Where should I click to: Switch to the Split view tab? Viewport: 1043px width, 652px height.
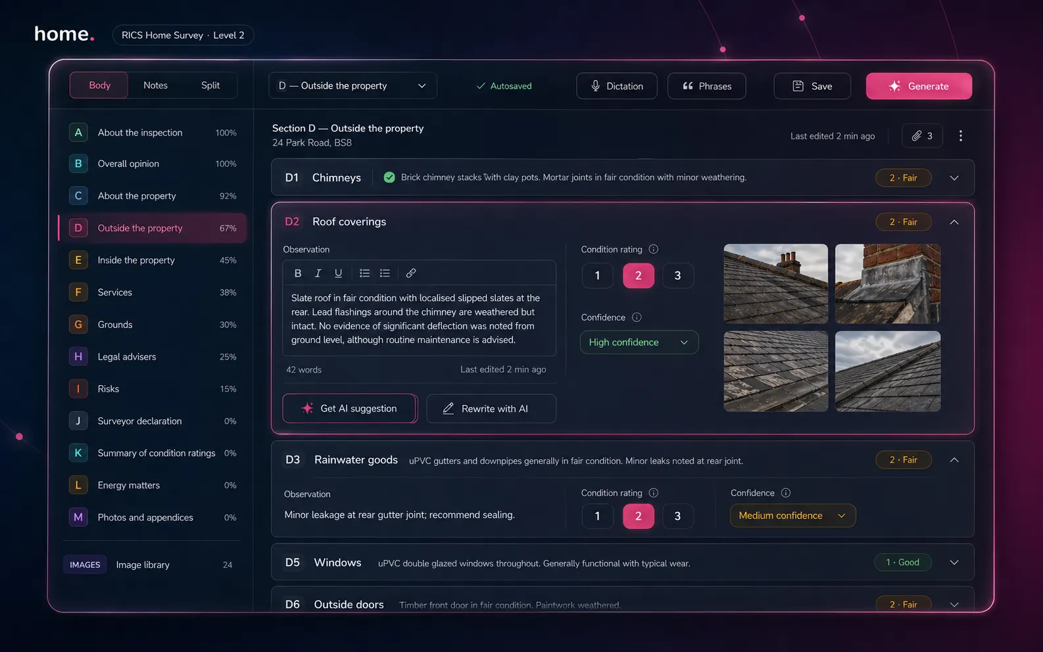(210, 85)
